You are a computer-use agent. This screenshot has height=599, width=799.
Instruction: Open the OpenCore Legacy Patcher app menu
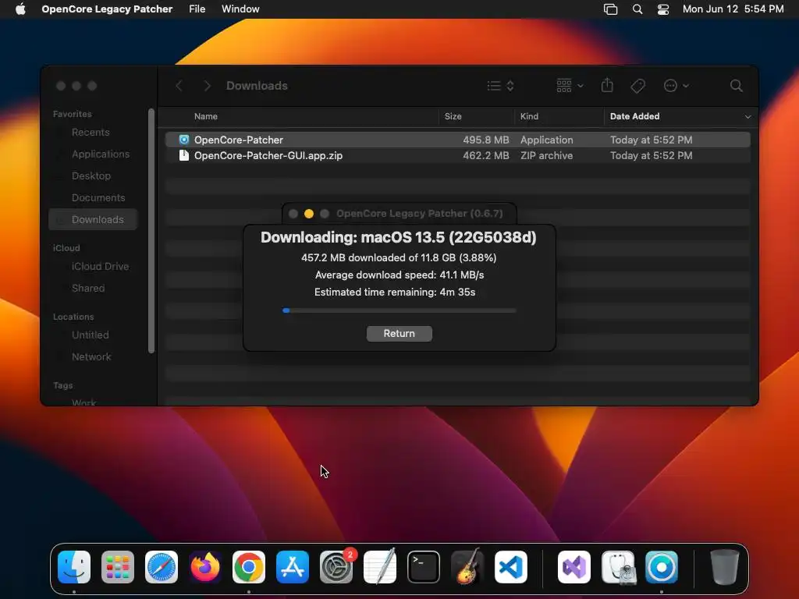click(107, 9)
